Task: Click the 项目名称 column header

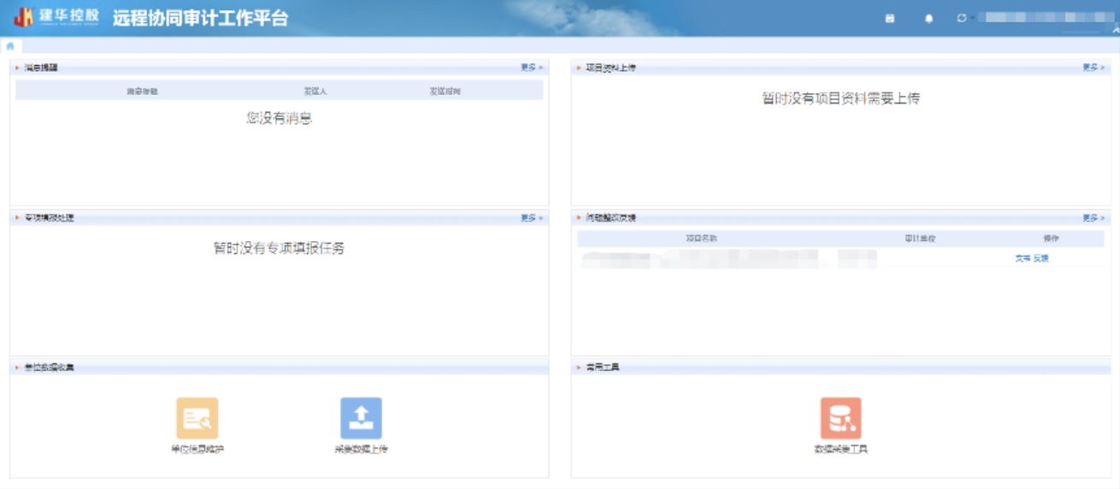Action: pos(701,239)
